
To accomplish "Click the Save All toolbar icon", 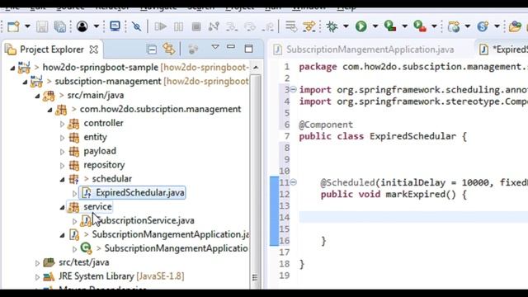I will point(60,26).
